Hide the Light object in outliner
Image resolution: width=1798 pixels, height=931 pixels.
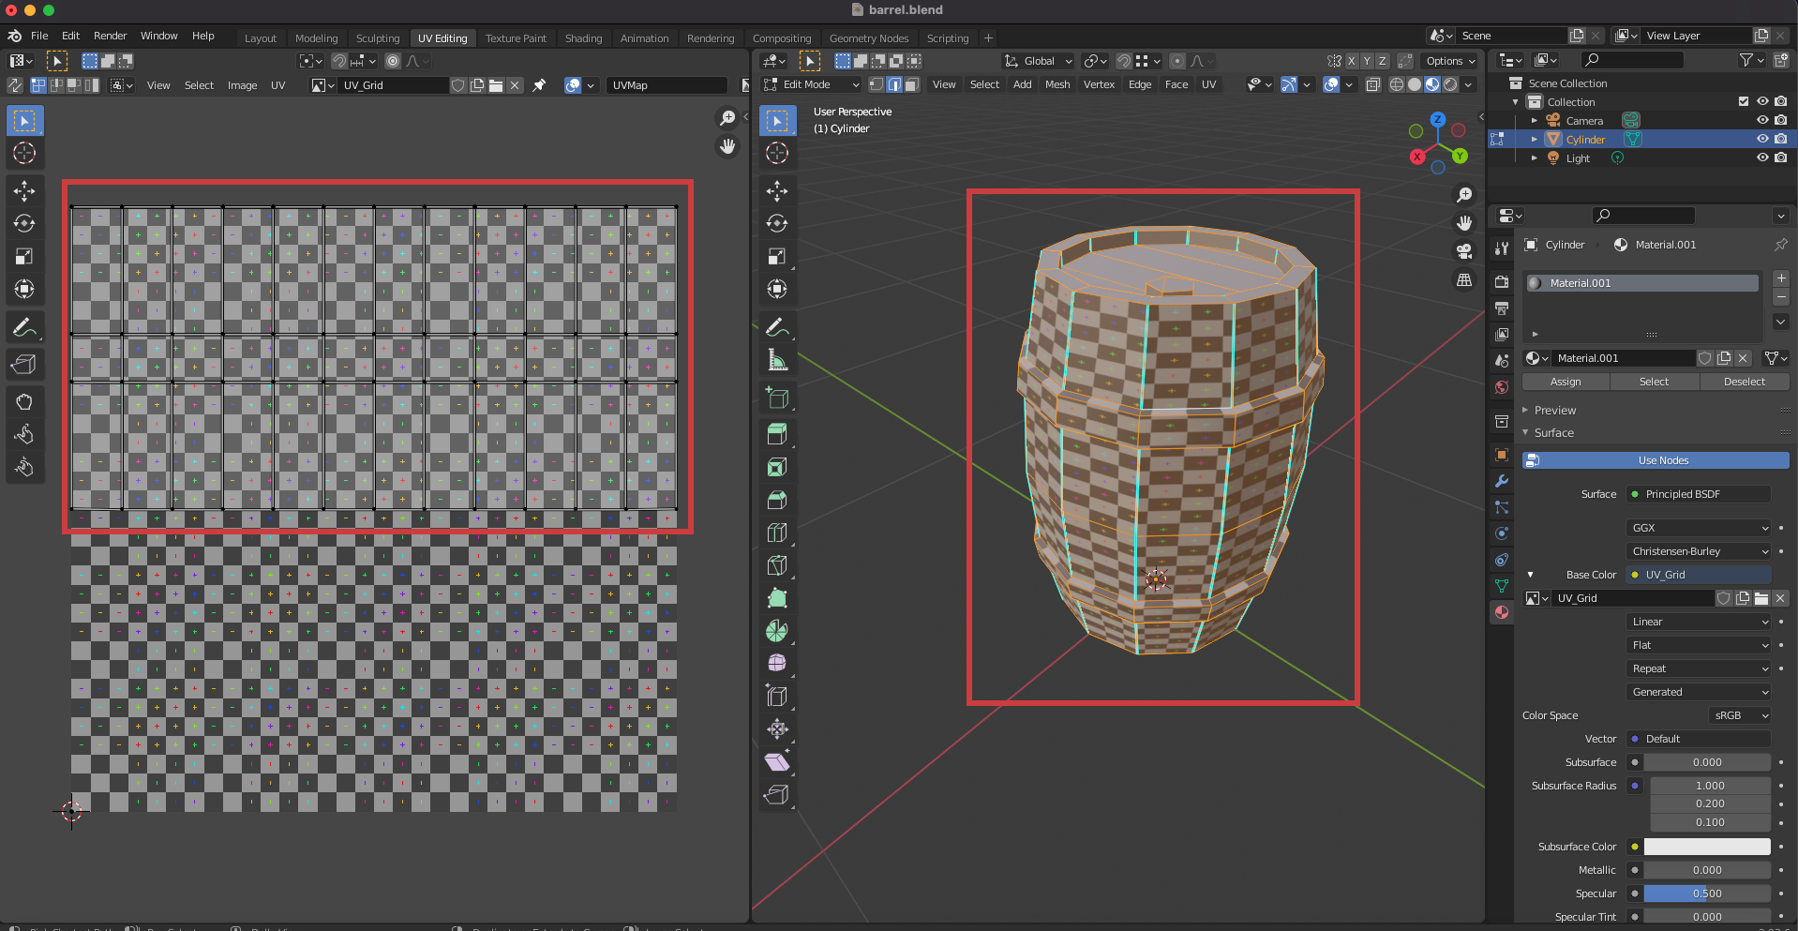1762,158
